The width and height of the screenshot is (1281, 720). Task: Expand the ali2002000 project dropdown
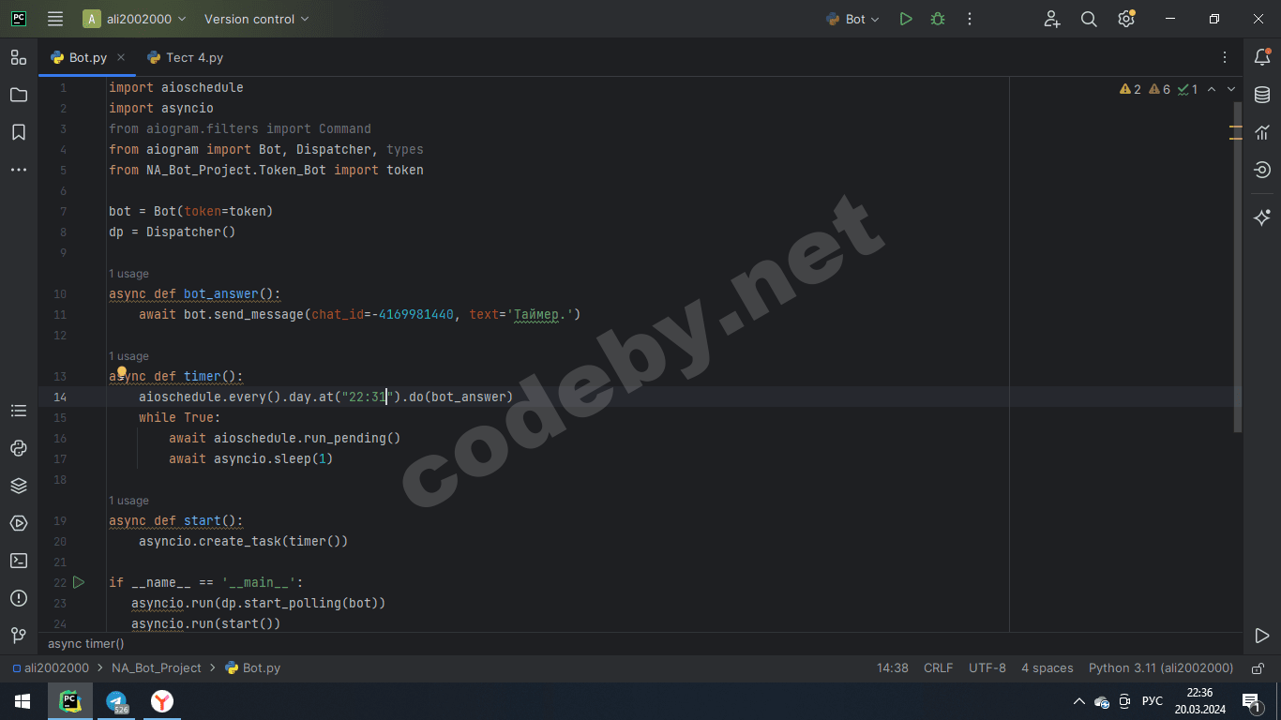click(134, 19)
